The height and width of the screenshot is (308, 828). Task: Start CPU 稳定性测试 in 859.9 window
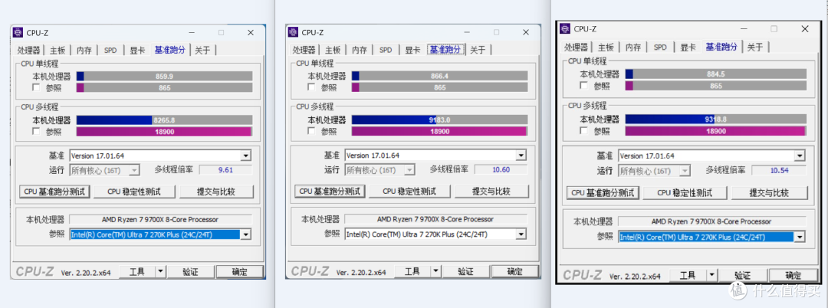(x=133, y=192)
